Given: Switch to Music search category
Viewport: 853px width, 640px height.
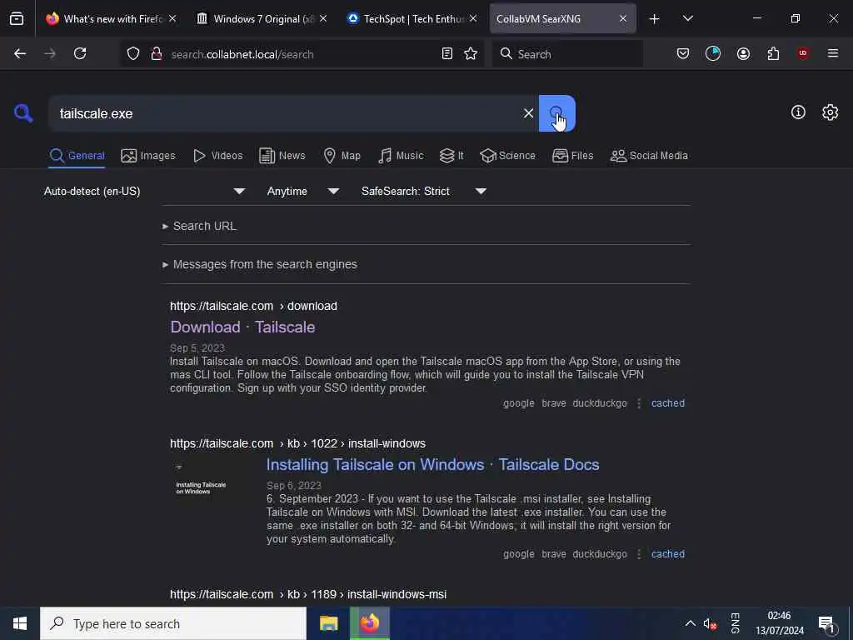Looking at the screenshot, I should point(401,156).
